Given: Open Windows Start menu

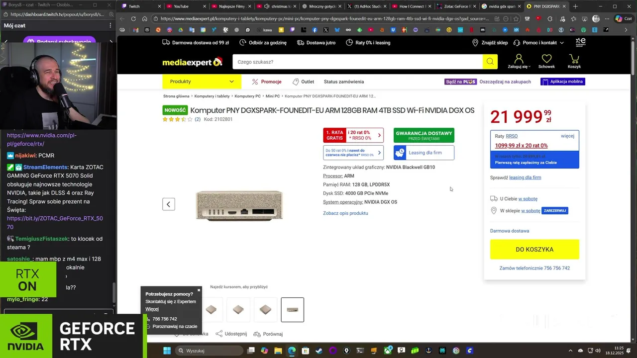Looking at the screenshot, I should pos(167,351).
